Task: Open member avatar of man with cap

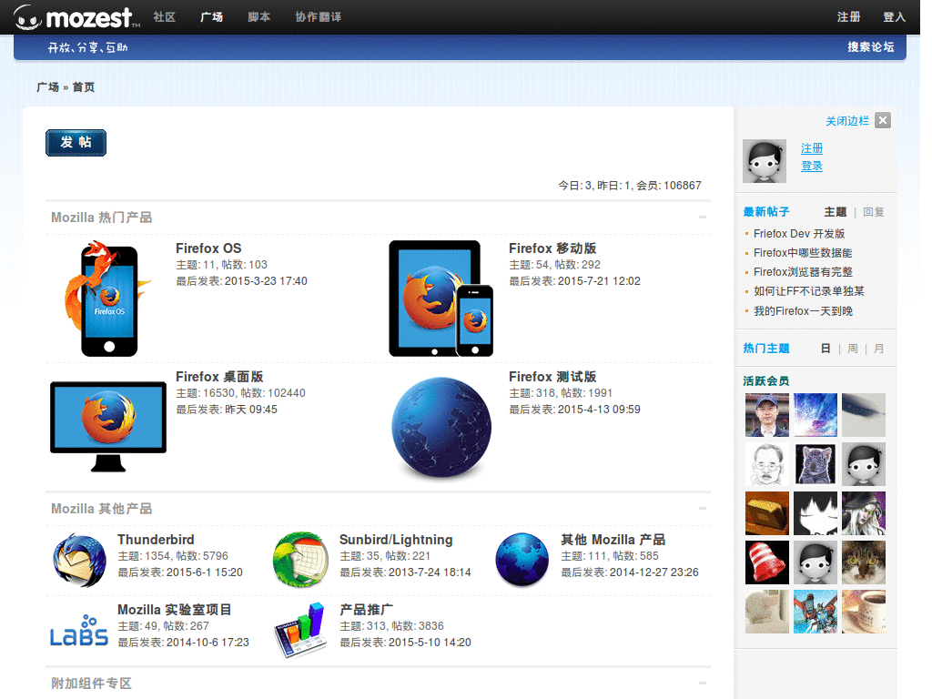Action: coord(766,415)
